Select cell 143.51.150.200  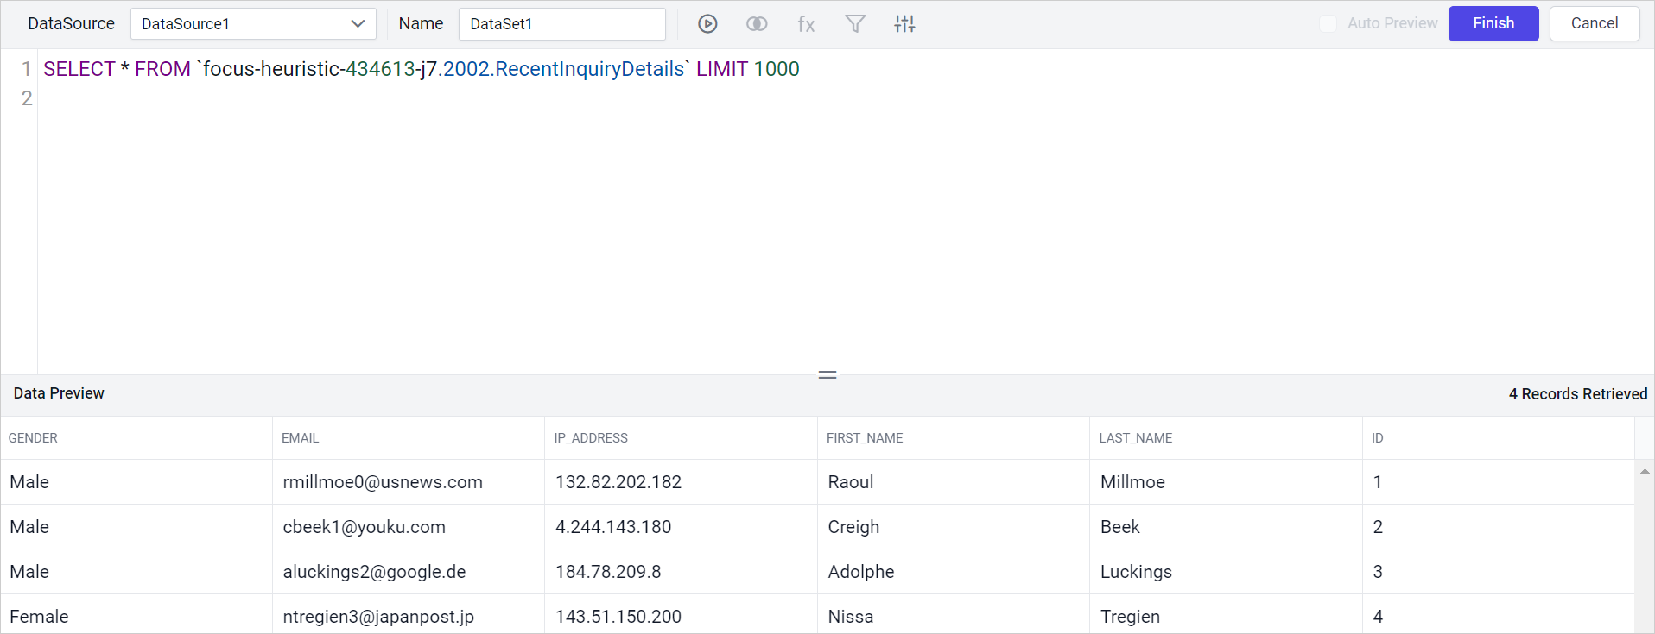[681, 616]
